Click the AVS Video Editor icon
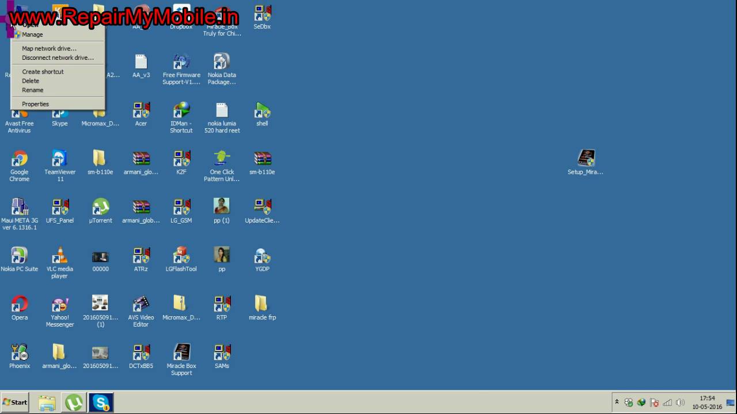 coord(141,311)
